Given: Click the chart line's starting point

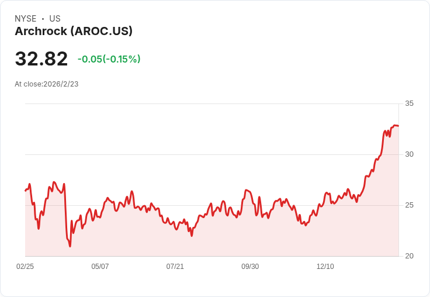Looking at the screenshot, I should point(26,191).
